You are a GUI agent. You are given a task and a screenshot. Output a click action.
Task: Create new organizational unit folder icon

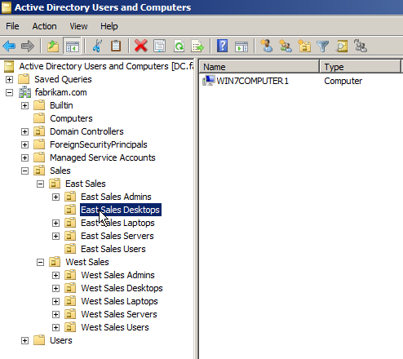(x=304, y=46)
